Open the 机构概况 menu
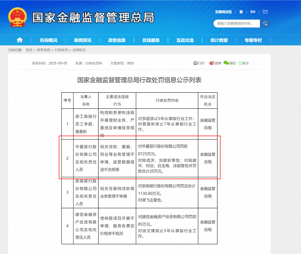This screenshot has width=301, height=254. (x=49, y=40)
